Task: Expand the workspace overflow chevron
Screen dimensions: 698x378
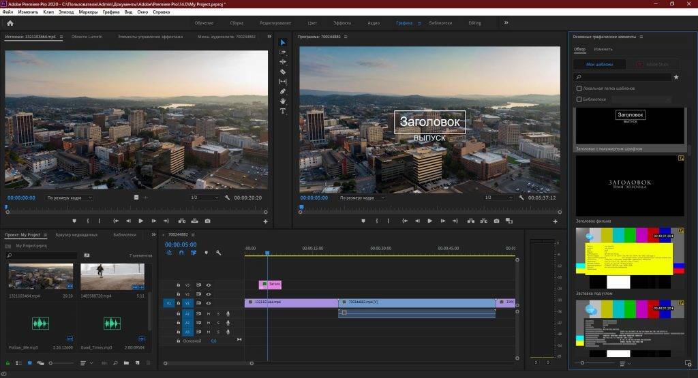Action: click(506, 22)
